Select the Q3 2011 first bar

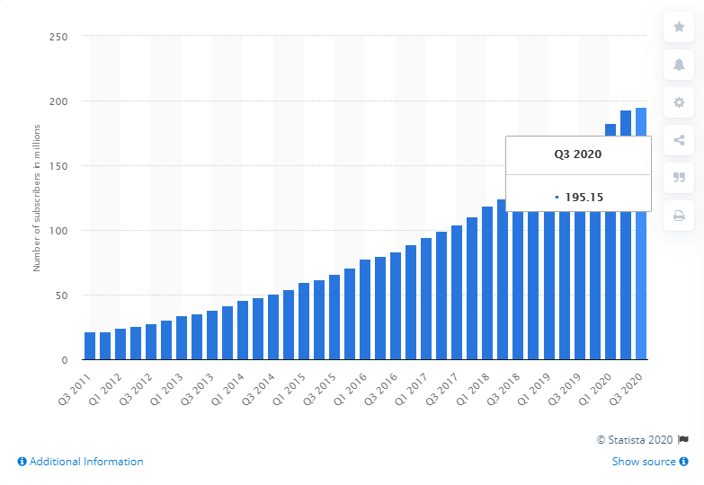click(x=90, y=347)
